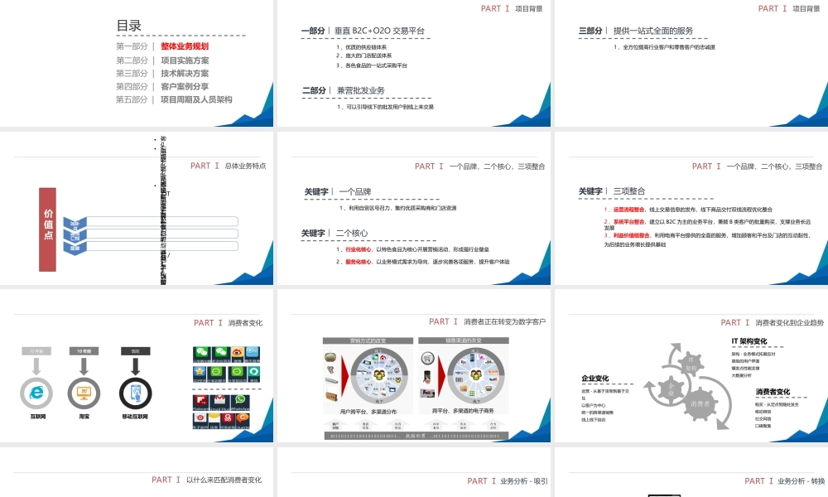Select the Internet Explorer icon labeled 互联网
The width and height of the screenshot is (828, 497).
[x=36, y=393]
